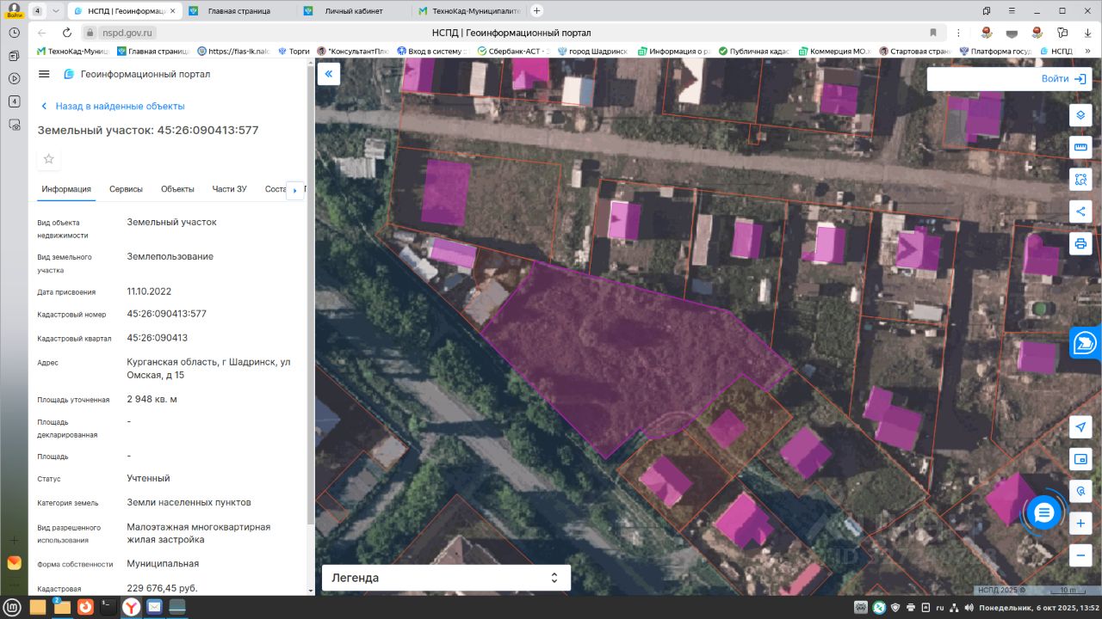Viewport: 1102px width, 619px height.
Task: Open browser tab group dropdown
Action: [x=56, y=11]
